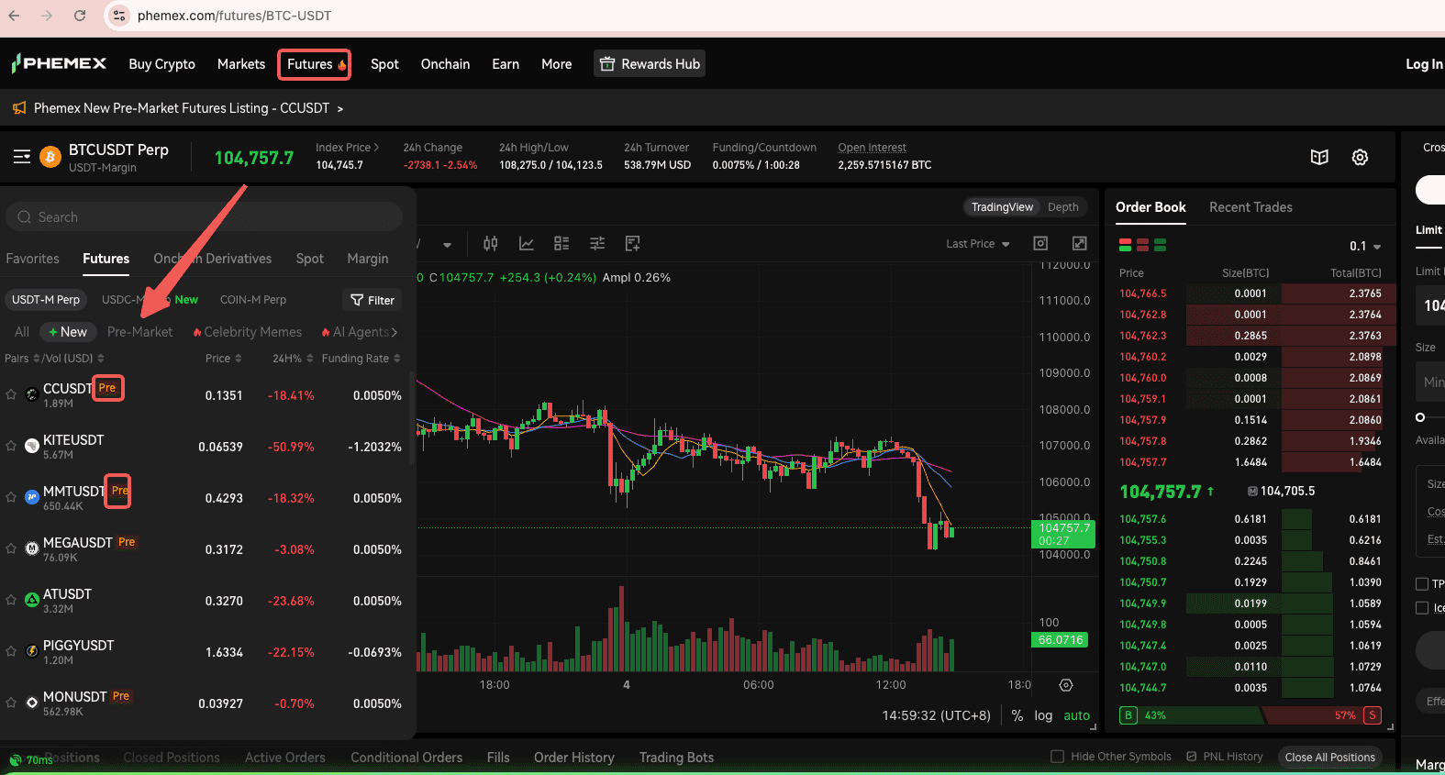Open Order History tab
This screenshot has width=1445, height=775.
tap(574, 758)
